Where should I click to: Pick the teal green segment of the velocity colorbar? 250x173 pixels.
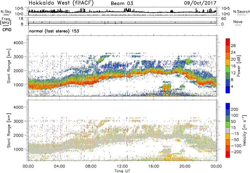pyautogui.click(x=228, y=118)
